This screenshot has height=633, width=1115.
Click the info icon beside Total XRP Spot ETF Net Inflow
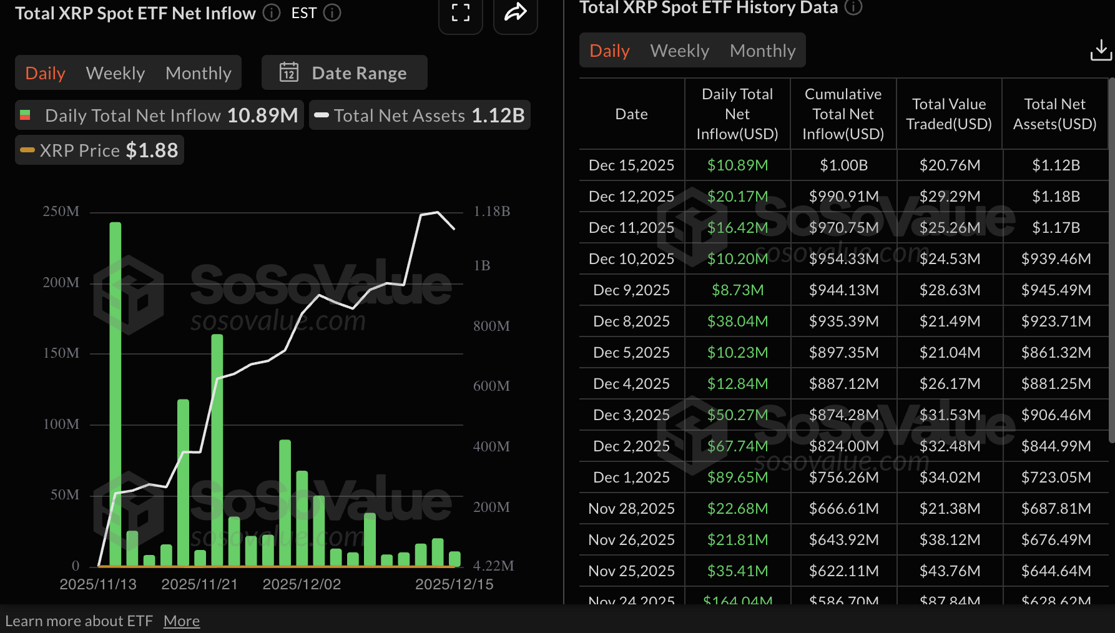tap(272, 12)
